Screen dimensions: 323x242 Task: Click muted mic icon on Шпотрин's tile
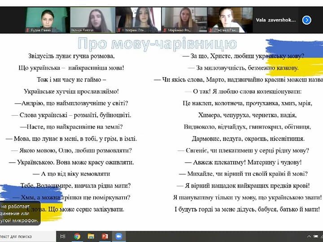coord(119,30)
